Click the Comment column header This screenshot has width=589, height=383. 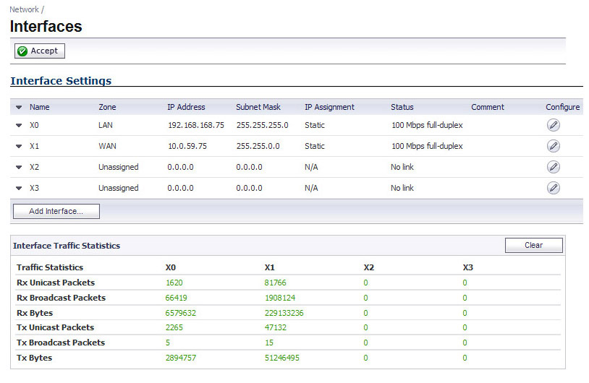[488, 107]
